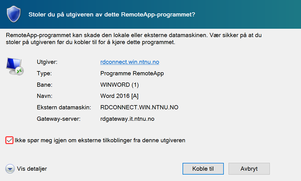Cancel with the Avbryt button

[249, 169]
